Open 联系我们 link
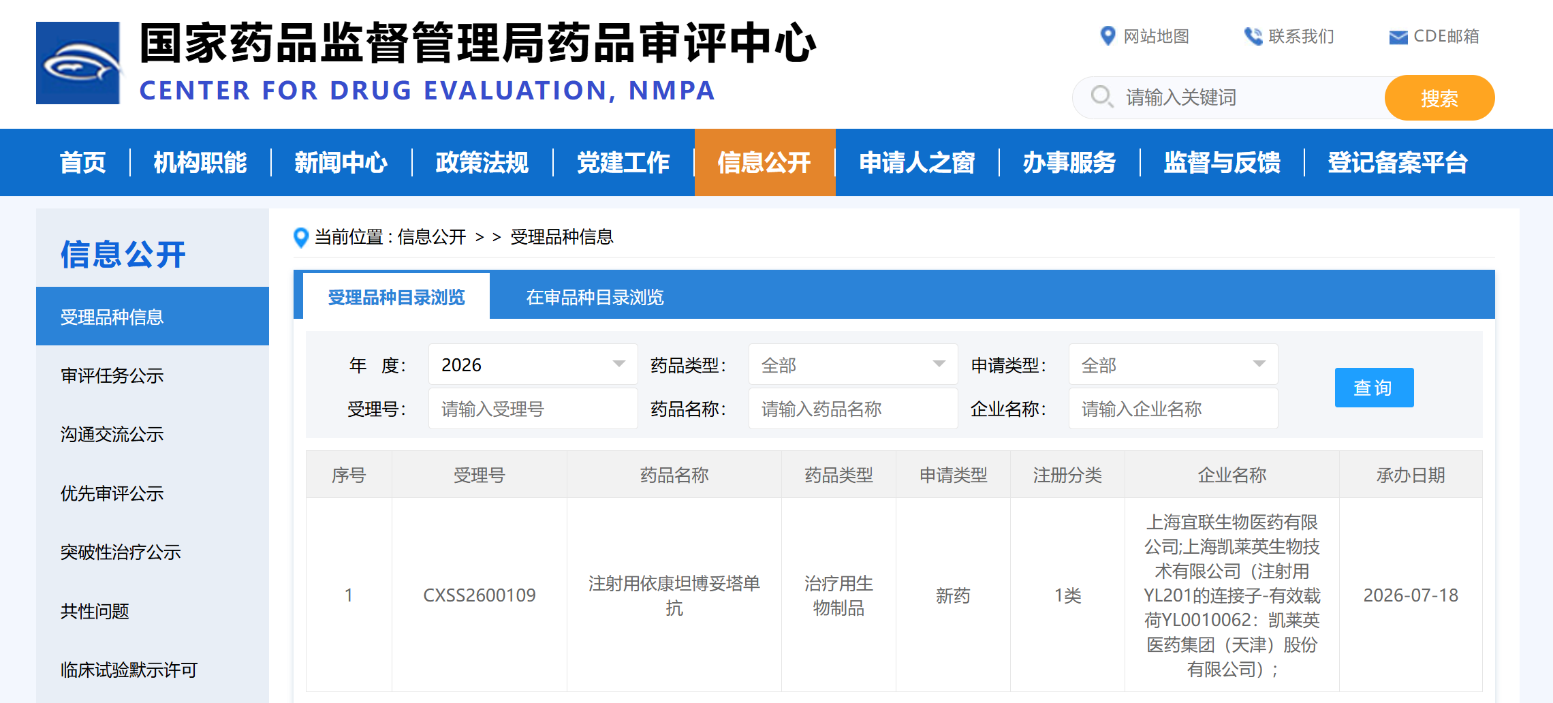 click(x=1301, y=36)
